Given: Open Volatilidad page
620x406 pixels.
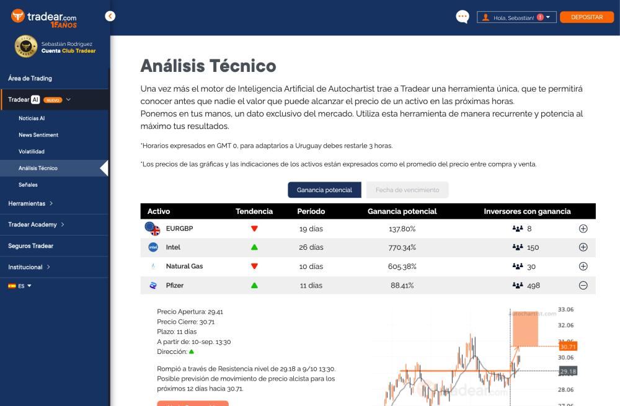Looking at the screenshot, I should tap(32, 151).
